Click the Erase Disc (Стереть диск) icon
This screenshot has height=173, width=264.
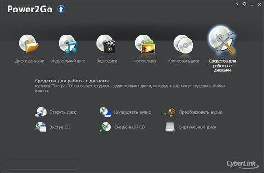click(x=41, y=112)
